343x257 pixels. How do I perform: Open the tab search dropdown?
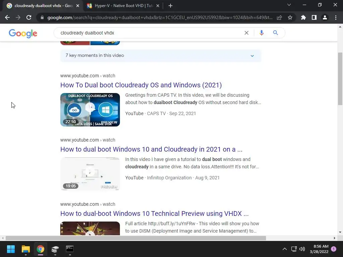click(289, 5)
